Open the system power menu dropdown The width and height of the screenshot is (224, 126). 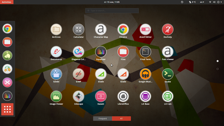pos(219,2)
